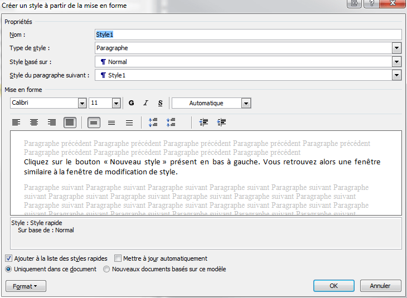Click the 'Style : Style rapide' description text

click(x=37, y=223)
